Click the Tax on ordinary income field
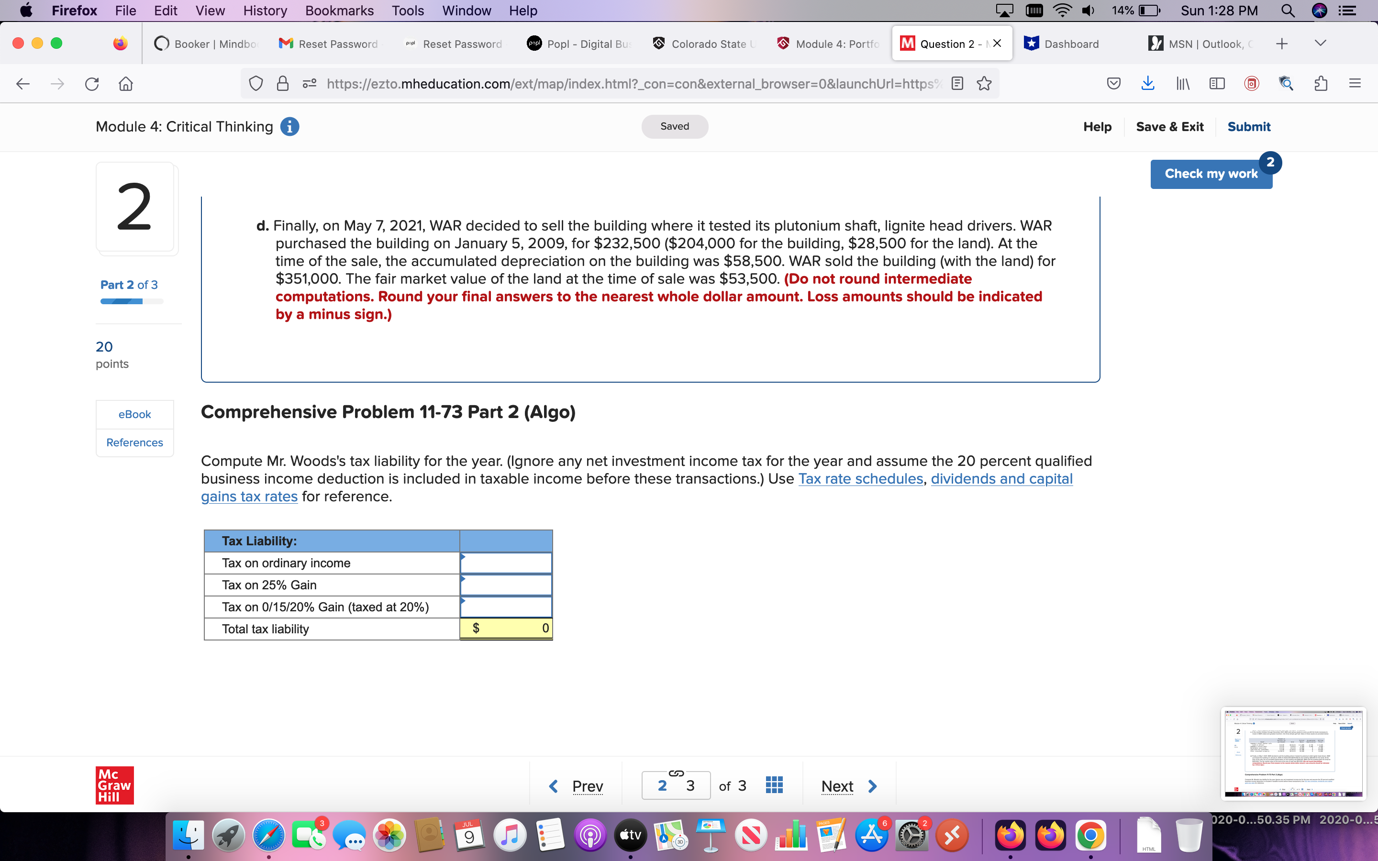 (506, 563)
